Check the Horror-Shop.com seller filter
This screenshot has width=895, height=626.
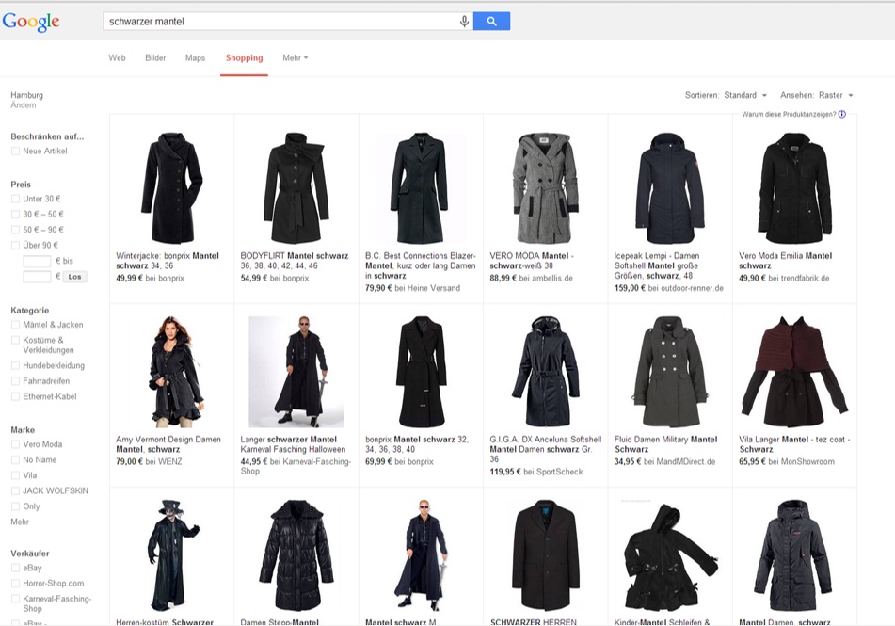(15, 583)
